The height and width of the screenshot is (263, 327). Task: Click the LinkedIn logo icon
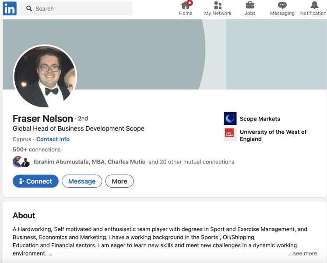tap(10, 8)
